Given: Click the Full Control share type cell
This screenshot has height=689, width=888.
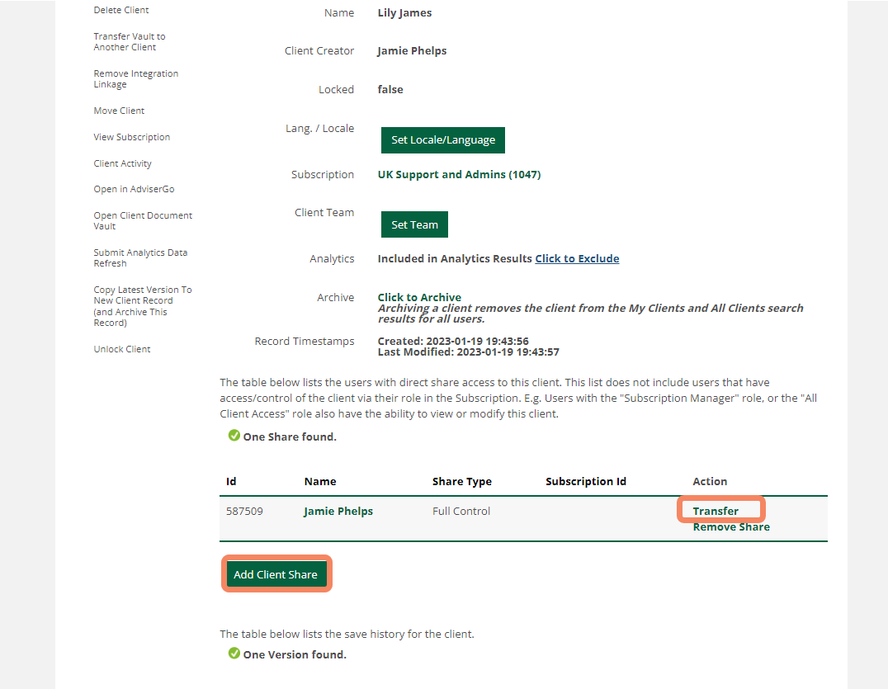Looking at the screenshot, I should point(461,512).
